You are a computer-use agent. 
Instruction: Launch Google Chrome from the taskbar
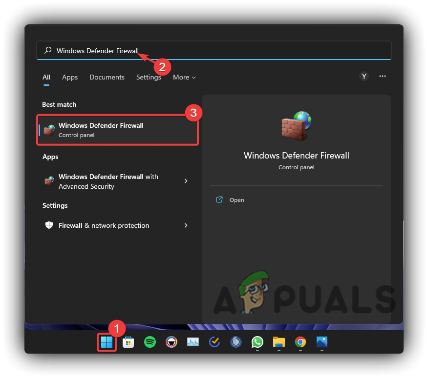point(300,342)
